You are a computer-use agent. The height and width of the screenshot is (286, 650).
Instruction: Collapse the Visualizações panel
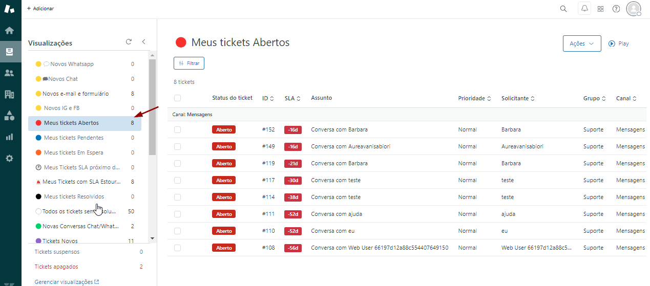144,42
